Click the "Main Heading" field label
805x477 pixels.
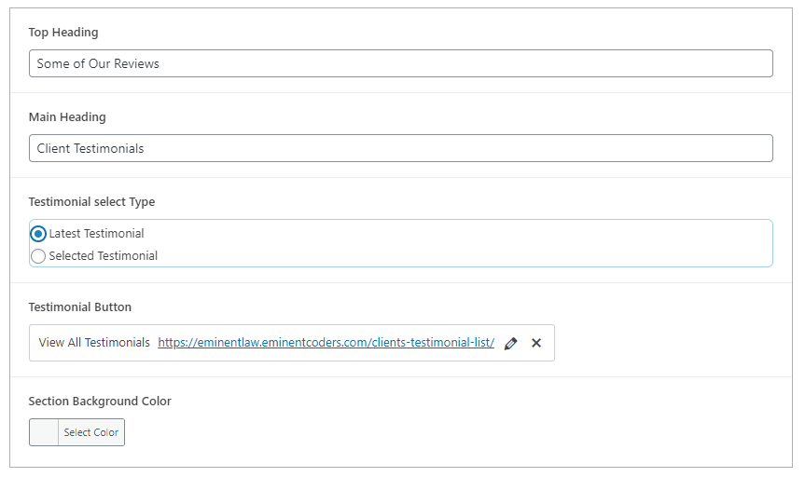tap(67, 117)
